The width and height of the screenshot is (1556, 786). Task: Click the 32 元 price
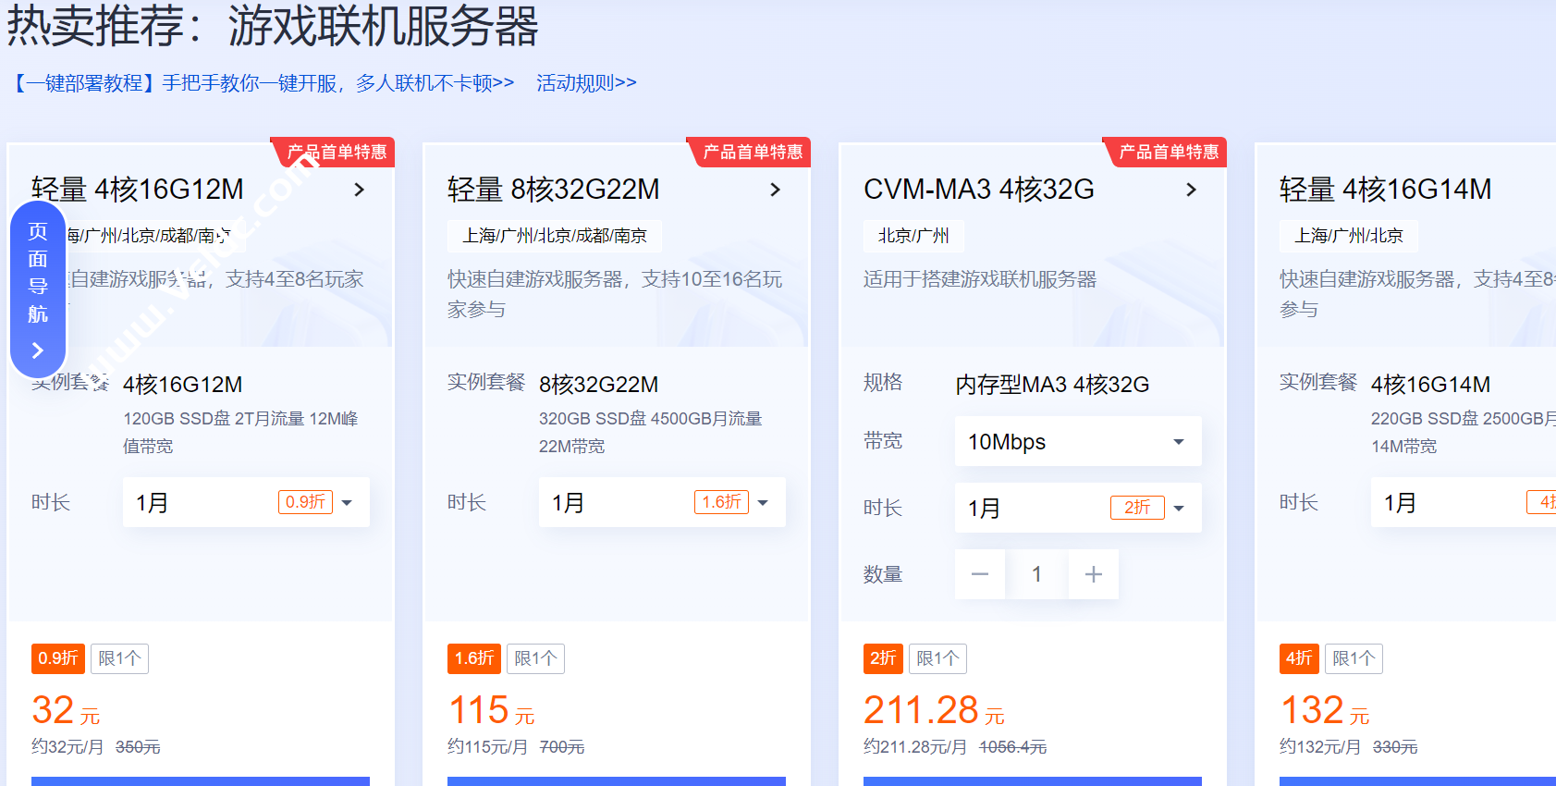66,710
